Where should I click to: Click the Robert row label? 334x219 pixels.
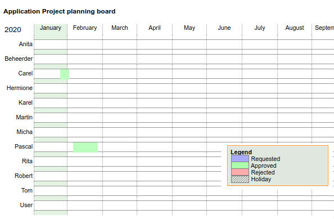point(24,176)
